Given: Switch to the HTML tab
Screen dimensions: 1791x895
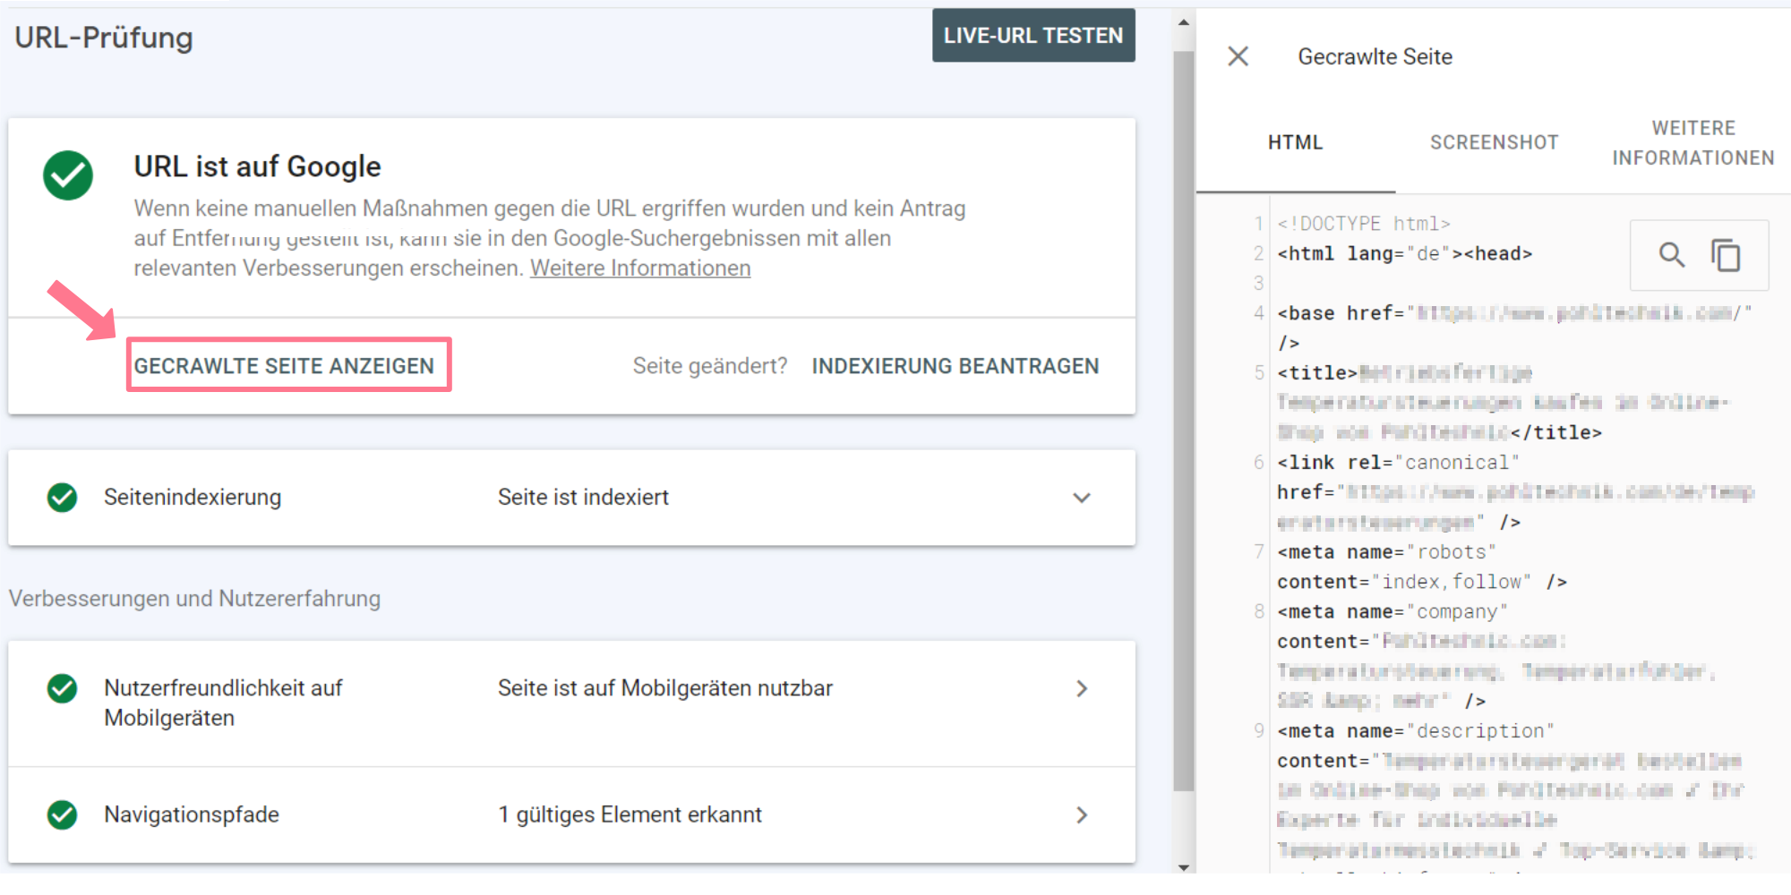Looking at the screenshot, I should point(1295,142).
